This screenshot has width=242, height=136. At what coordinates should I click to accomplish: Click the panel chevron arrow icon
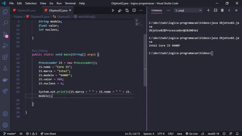tap(229, 10)
